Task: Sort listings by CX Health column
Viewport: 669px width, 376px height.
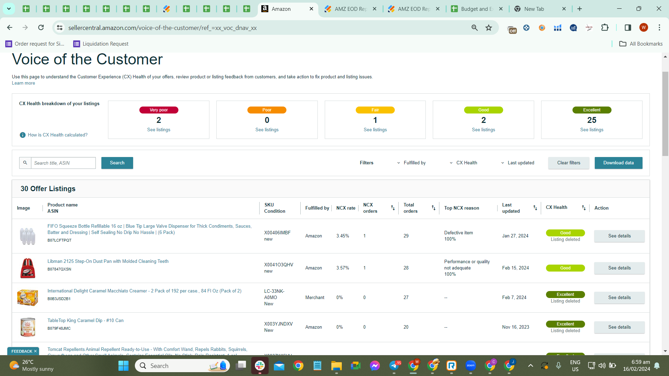Action: (584, 208)
